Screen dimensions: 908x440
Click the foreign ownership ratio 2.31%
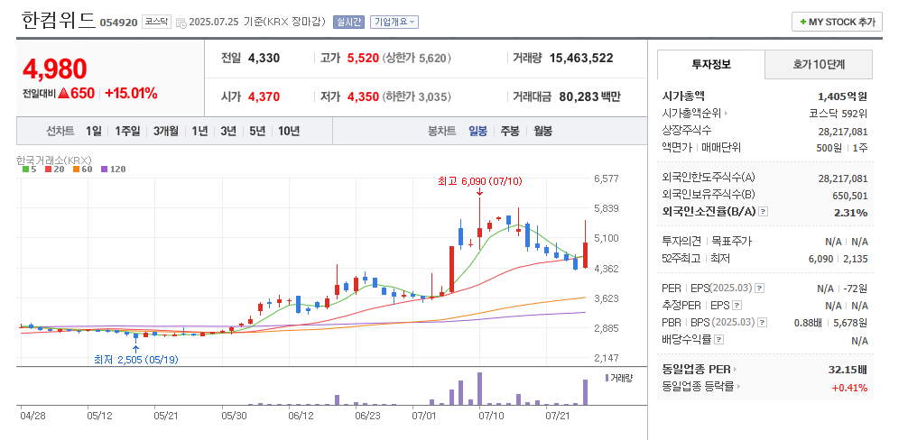(x=850, y=213)
